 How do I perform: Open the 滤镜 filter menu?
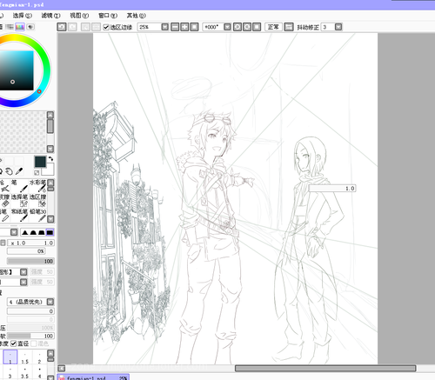[x=50, y=16]
